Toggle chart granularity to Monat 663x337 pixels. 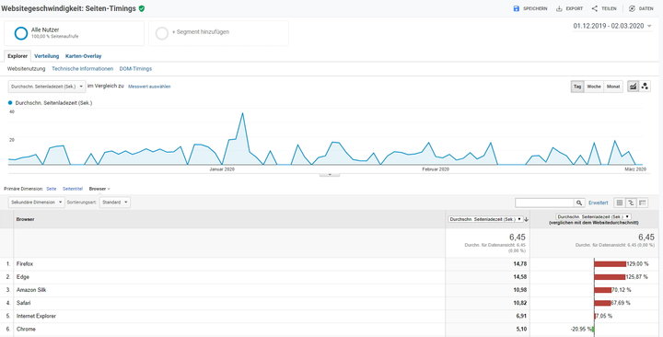pos(613,87)
